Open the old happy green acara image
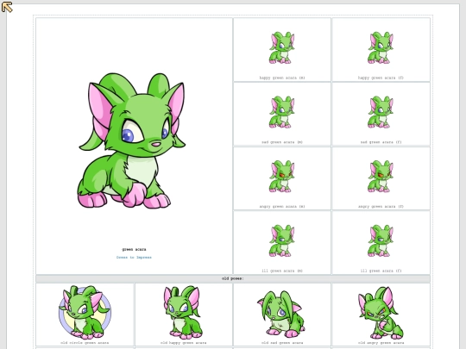The height and width of the screenshot is (349, 466). (183, 312)
